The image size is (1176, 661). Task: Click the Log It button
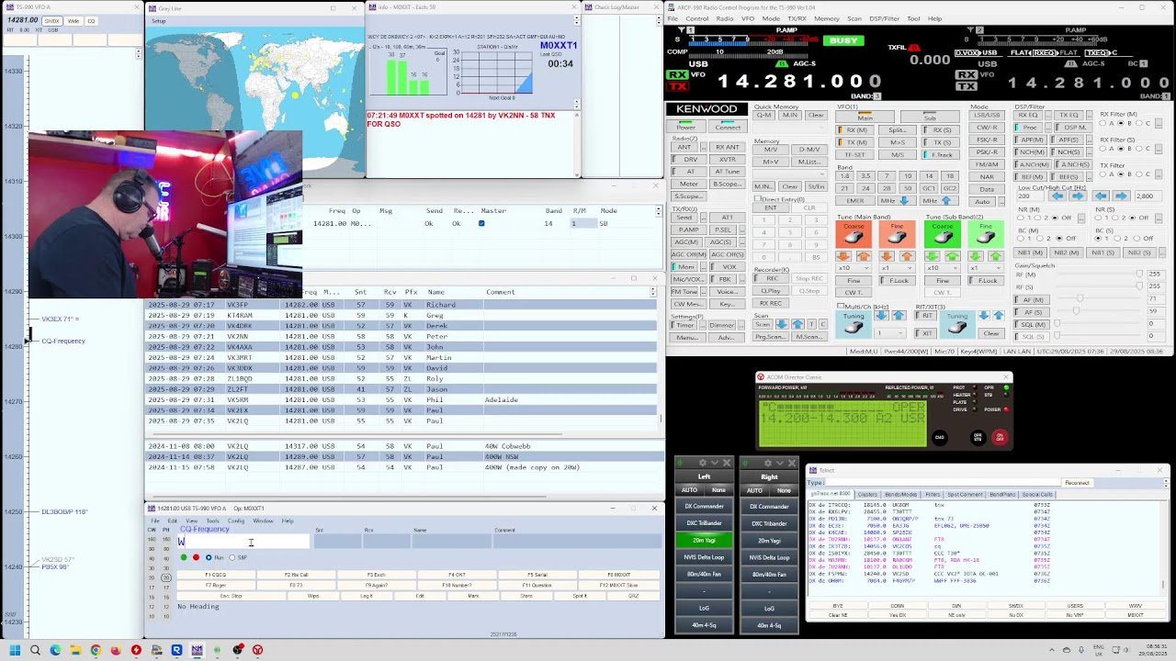click(x=367, y=596)
